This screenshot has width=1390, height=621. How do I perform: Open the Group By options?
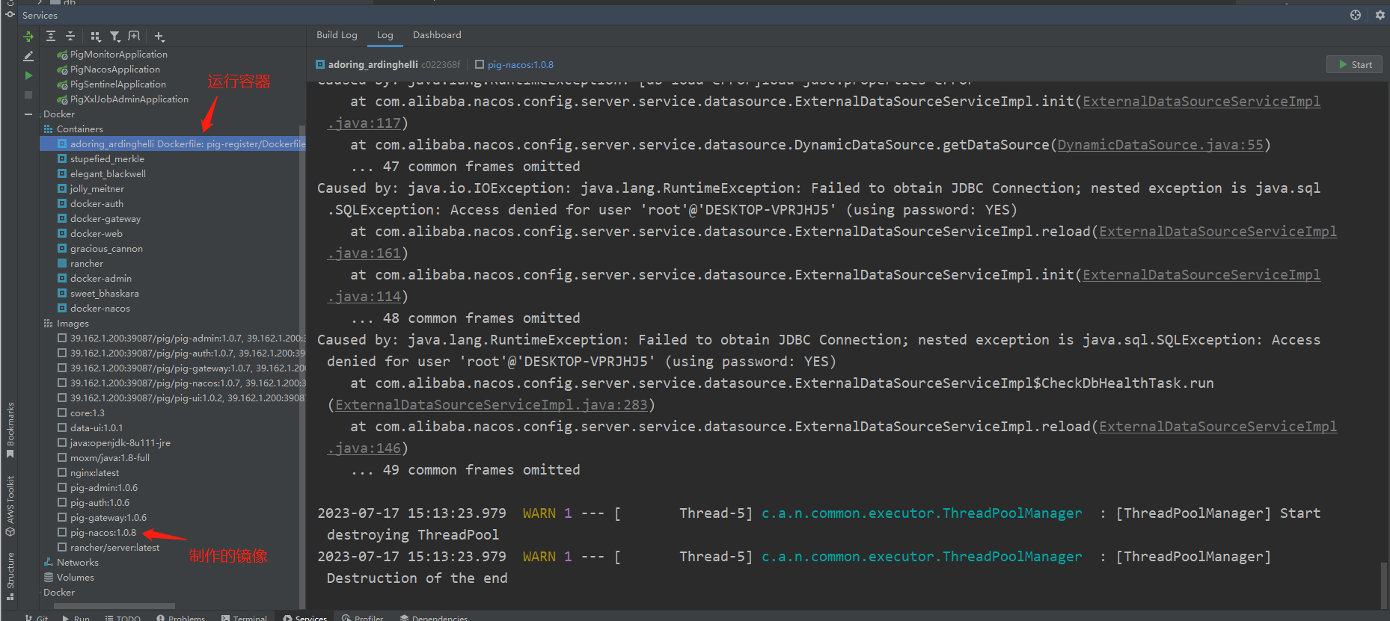95,36
